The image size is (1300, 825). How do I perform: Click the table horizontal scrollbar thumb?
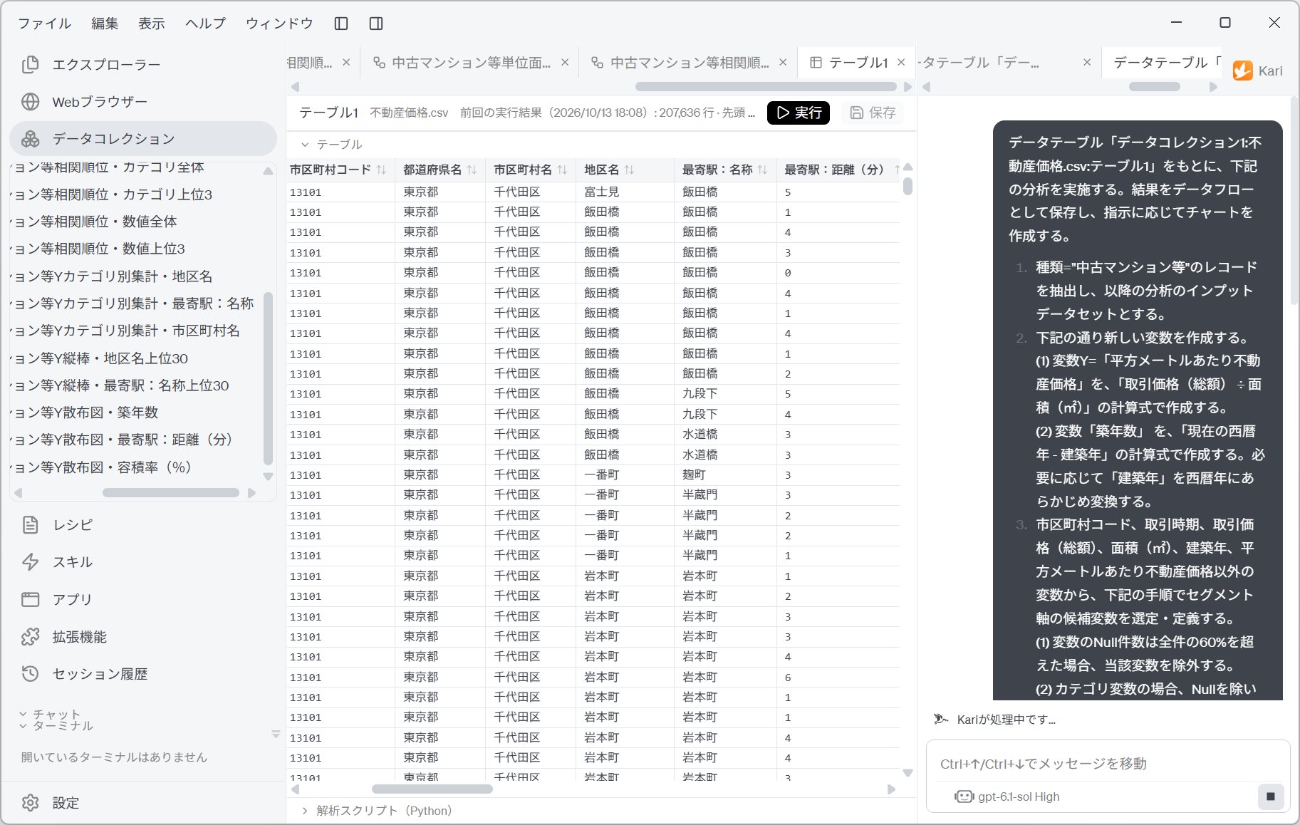click(432, 789)
